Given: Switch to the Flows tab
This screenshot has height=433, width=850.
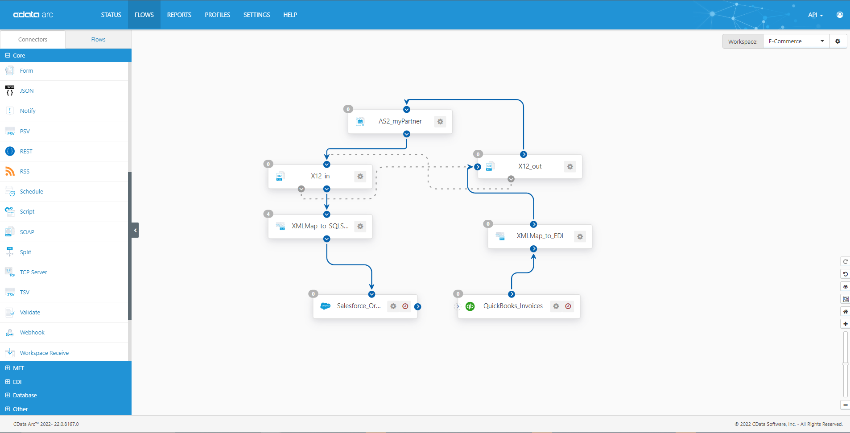Looking at the screenshot, I should tap(98, 39).
